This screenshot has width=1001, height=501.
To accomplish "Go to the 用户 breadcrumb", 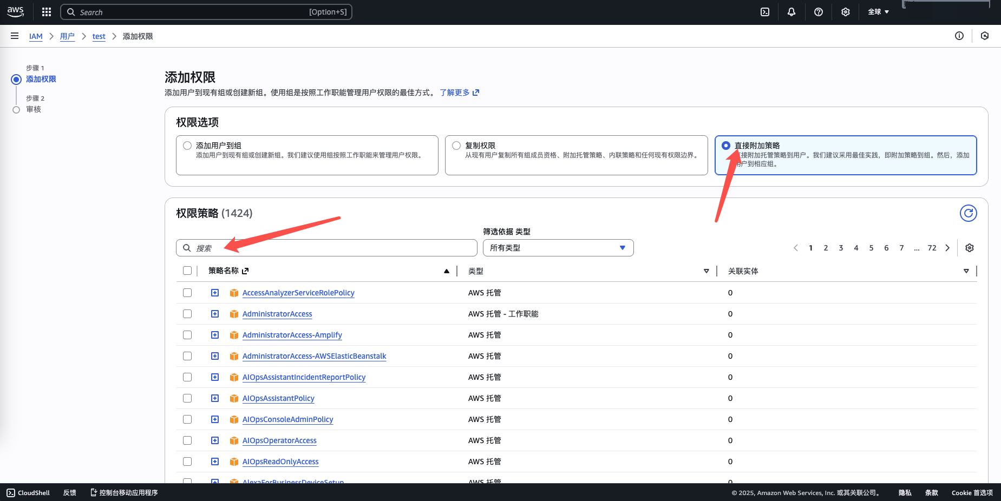I will tap(67, 36).
